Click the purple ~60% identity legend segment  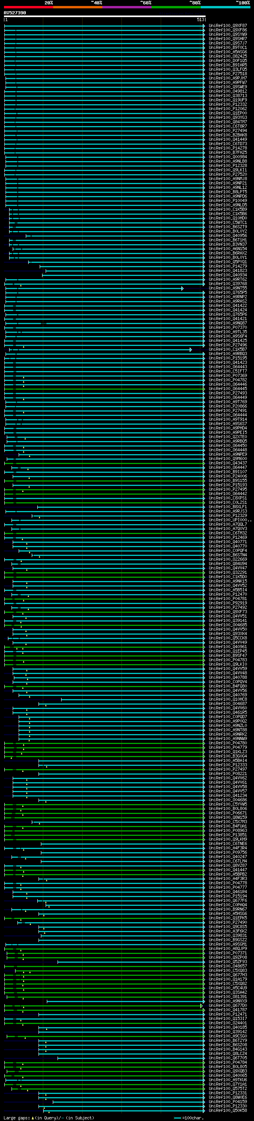click(x=127, y=8)
